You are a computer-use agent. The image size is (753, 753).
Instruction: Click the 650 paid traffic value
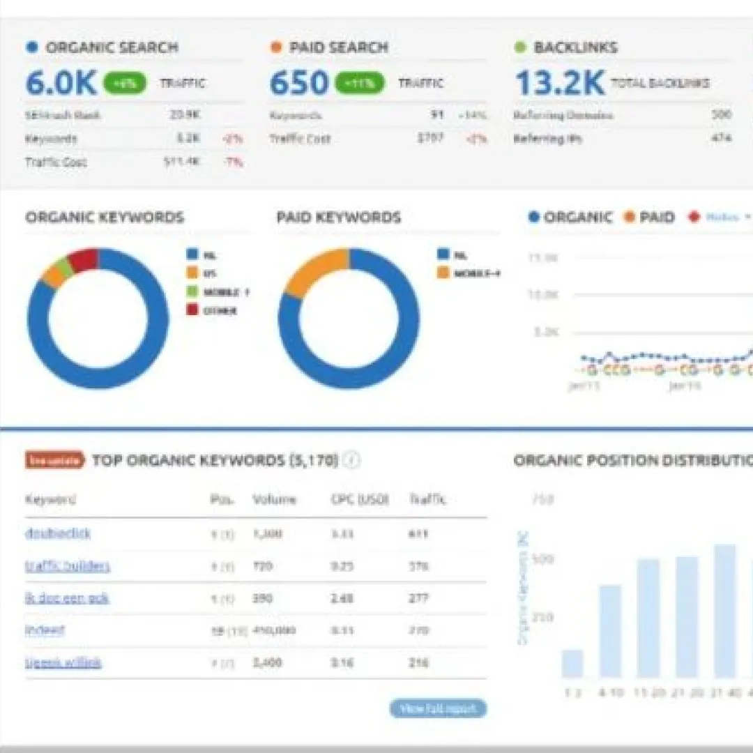(x=298, y=83)
